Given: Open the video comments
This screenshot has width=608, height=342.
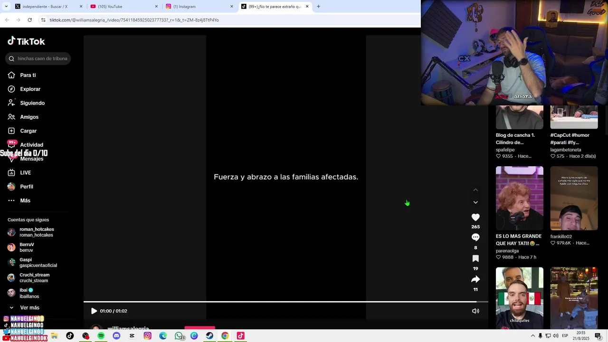Looking at the screenshot, I should (475, 237).
